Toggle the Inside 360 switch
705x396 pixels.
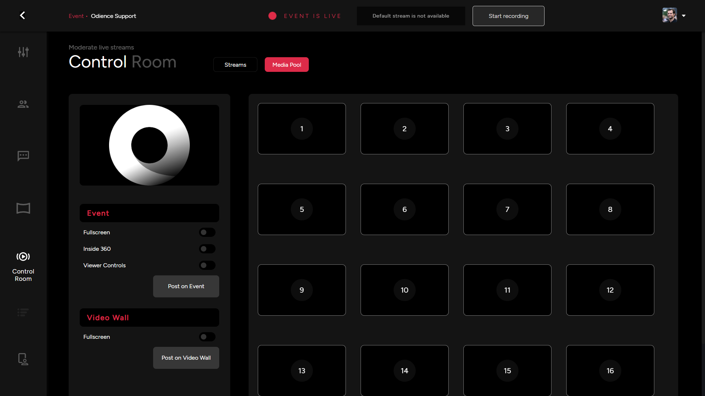(207, 249)
